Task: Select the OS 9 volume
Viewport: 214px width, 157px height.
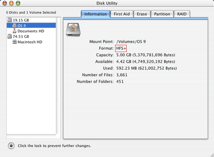Action: tap(31, 26)
